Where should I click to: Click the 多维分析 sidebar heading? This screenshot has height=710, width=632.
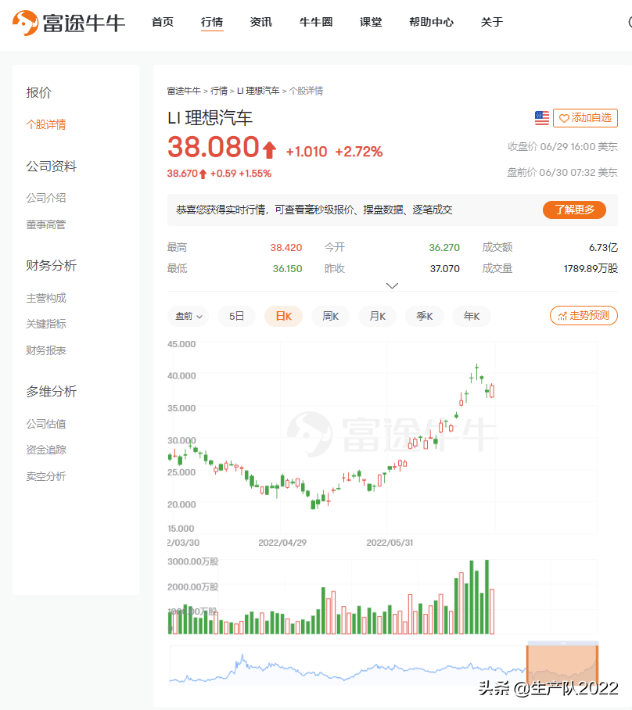pyautogui.click(x=51, y=391)
